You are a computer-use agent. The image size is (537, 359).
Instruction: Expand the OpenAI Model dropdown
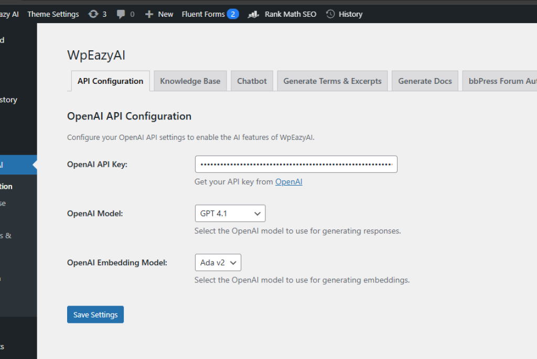[x=230, y=213]
